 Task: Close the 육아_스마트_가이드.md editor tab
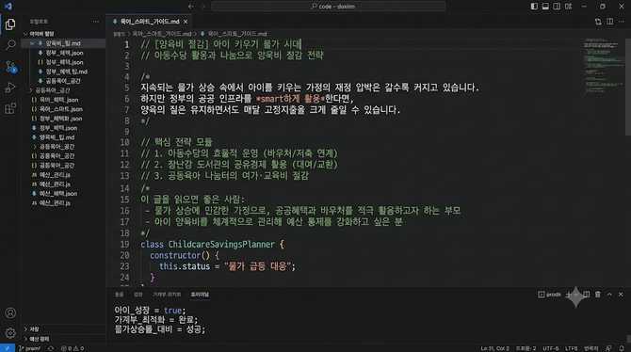point(186,22)
